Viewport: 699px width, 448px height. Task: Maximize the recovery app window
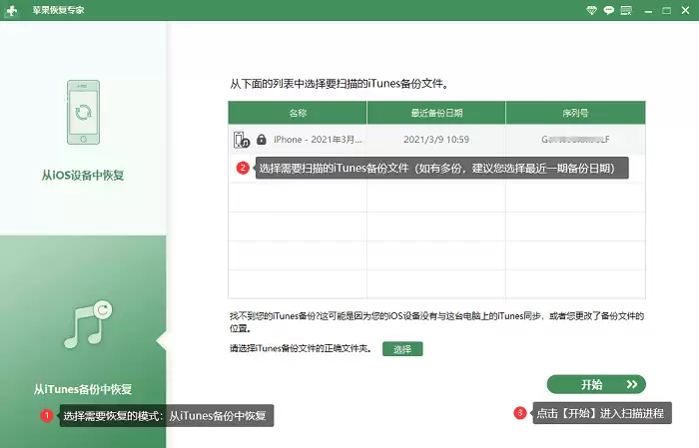666,10
